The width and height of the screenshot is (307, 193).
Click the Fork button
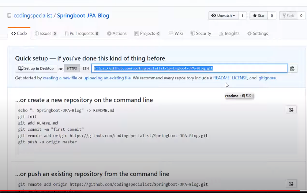tap(288, 16)
